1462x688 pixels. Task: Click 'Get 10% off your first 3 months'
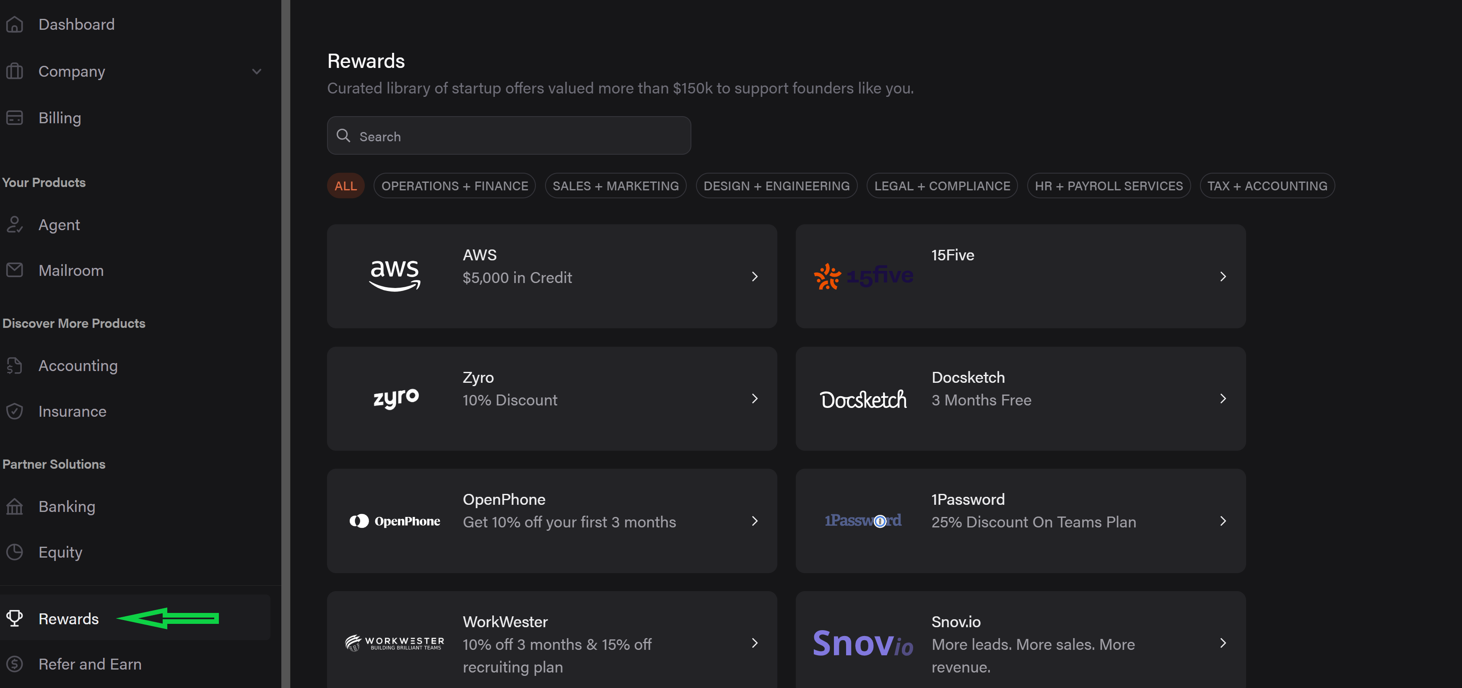[569, 522]
